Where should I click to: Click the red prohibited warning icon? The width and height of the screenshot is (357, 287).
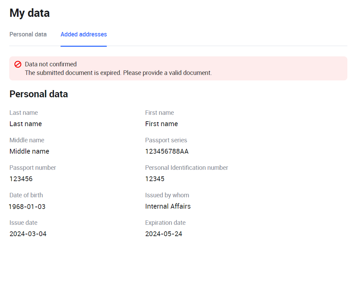[18, 64]
